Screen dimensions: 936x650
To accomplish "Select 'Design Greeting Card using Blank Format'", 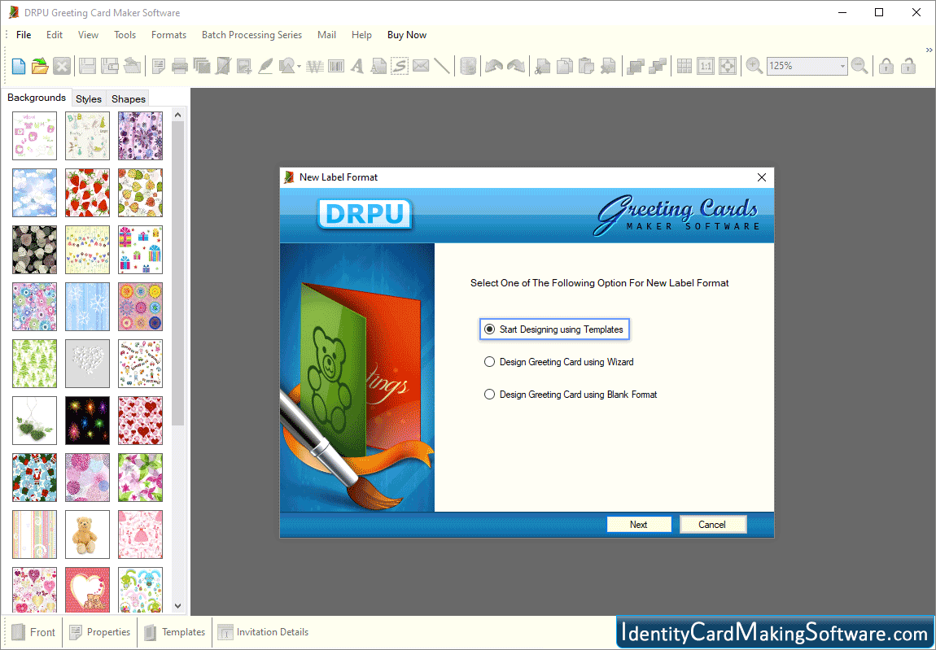I will tap(570, 395).
